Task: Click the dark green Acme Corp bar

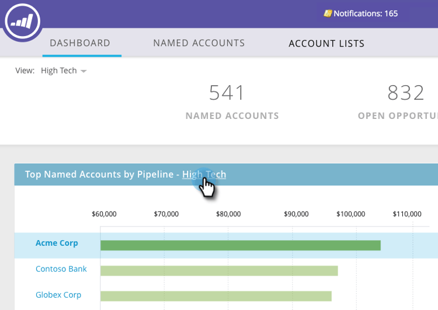Action: pos(241,245)
